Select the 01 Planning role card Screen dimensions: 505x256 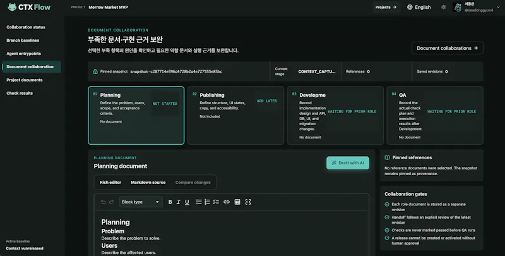pyautogui.click(x=136, y=116)
